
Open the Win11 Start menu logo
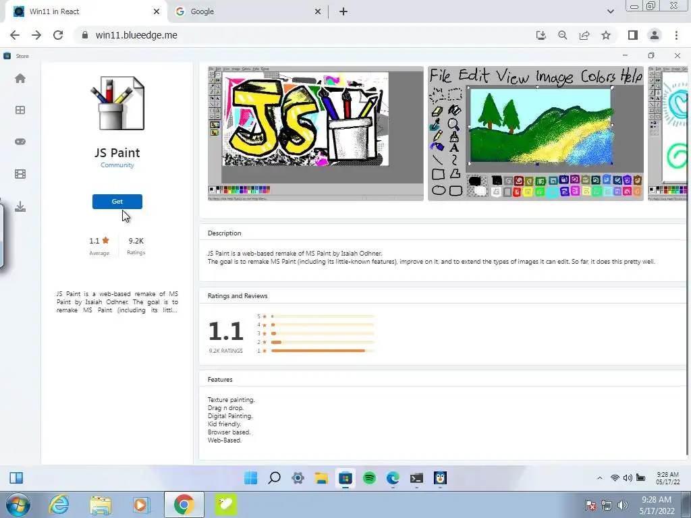point(251,478)
